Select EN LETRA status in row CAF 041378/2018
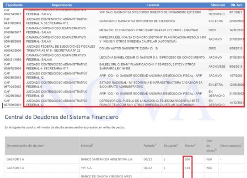This screenshot has height=178, width=247. 216,21
